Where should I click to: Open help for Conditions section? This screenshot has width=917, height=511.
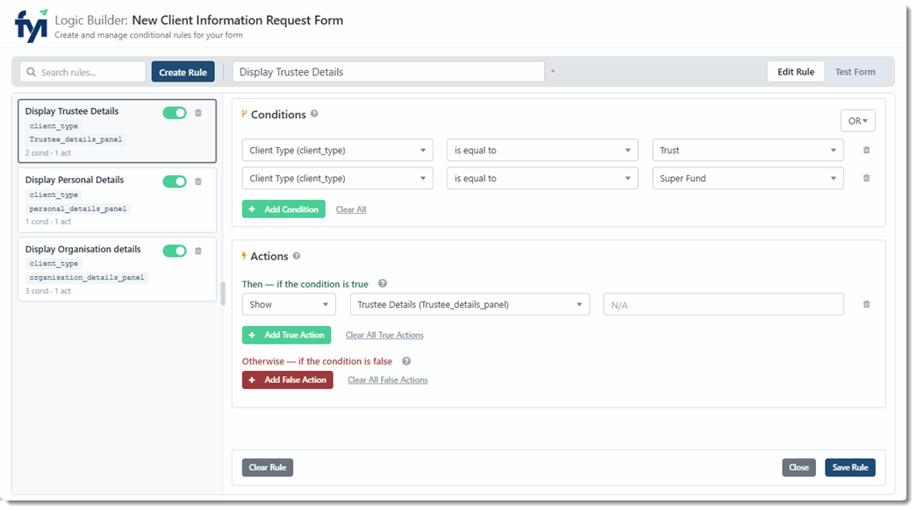click(x=315, y=114)
